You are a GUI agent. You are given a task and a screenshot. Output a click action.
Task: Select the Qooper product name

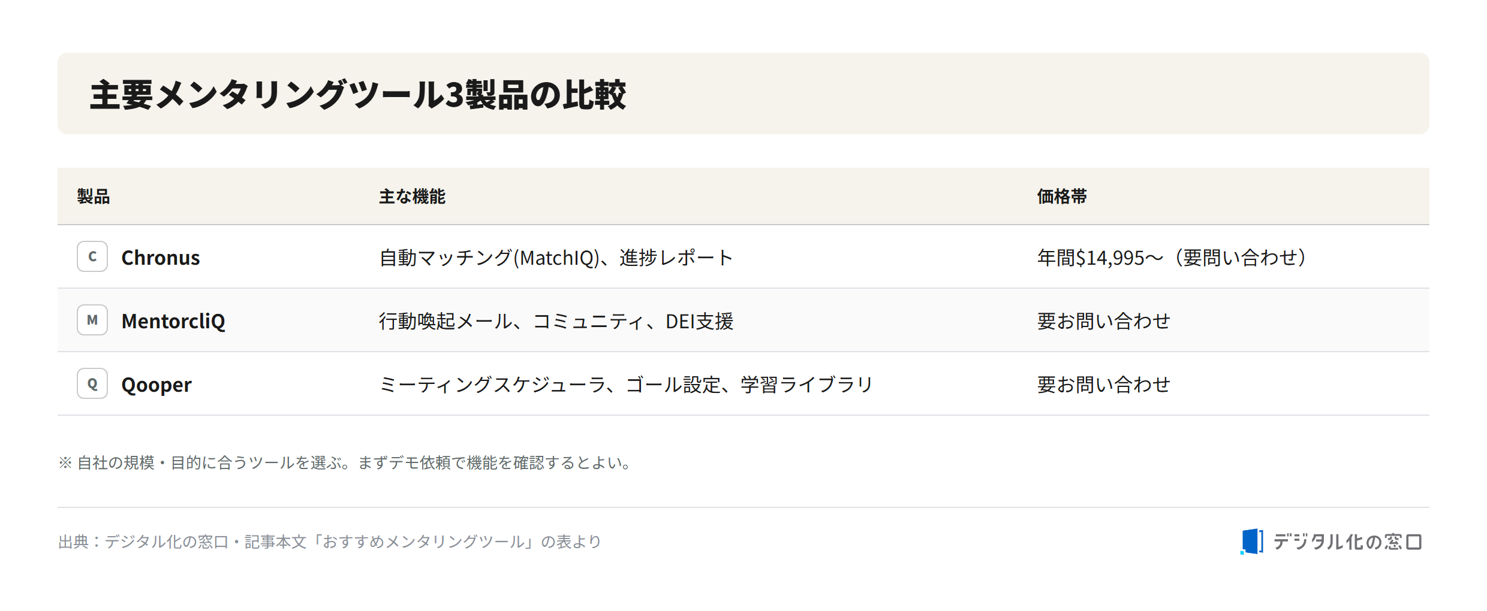click(156, 385)
